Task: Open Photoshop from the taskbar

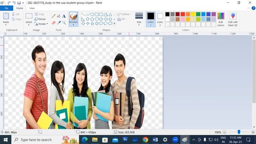Action: coord(125,140)
